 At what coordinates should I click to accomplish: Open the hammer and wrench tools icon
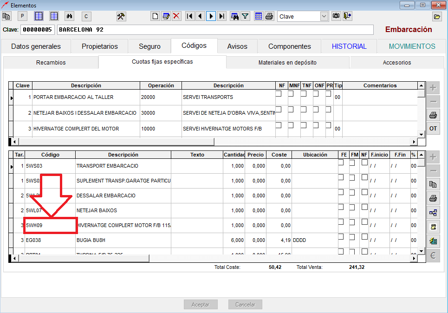coord(121,16)
